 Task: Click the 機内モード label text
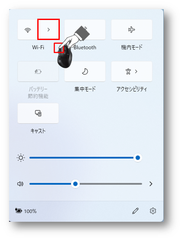132,47
